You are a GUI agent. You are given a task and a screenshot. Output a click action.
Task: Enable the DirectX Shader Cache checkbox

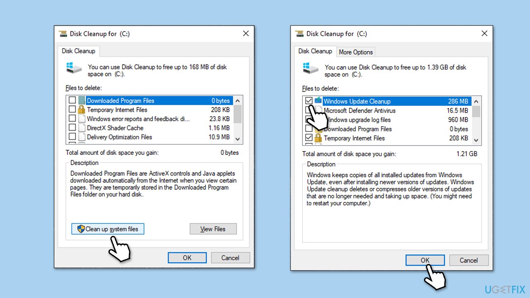(x=72, y=128)
